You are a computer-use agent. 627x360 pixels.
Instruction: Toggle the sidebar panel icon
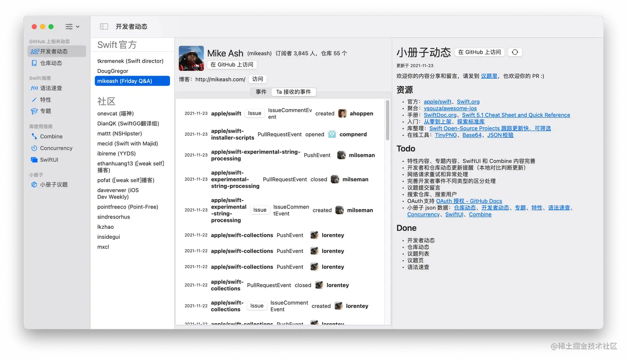[x=104, y=26]
